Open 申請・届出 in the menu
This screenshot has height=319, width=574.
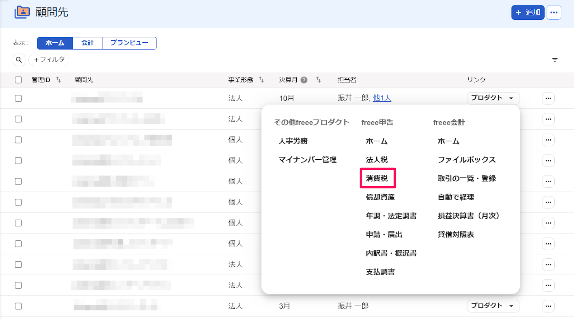point(384,234)
